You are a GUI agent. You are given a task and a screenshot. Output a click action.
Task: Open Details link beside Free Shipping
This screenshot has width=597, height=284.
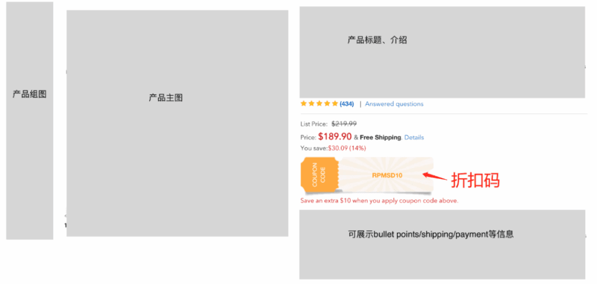point(414,137)
